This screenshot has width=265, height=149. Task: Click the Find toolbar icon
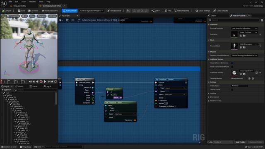168,11
